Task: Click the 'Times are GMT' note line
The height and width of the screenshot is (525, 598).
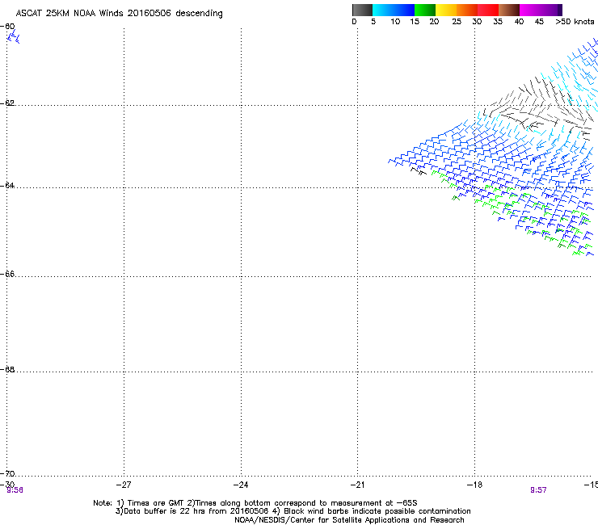Action: click(x=255, y=503)
